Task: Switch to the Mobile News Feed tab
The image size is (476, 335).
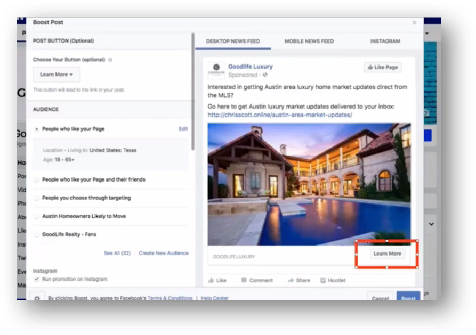Action: pos(309,41)
